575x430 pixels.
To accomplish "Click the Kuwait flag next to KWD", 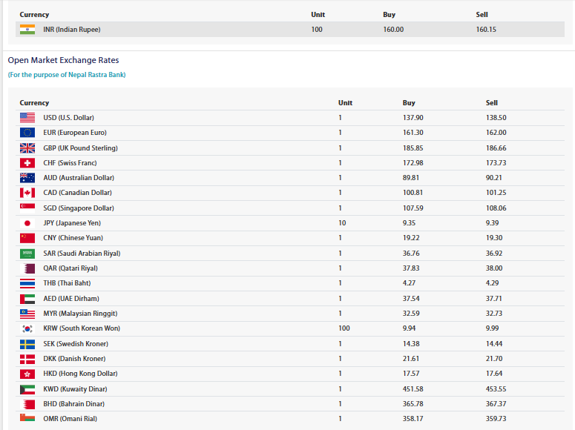I will pyautogui.click(x=27, y=389).
